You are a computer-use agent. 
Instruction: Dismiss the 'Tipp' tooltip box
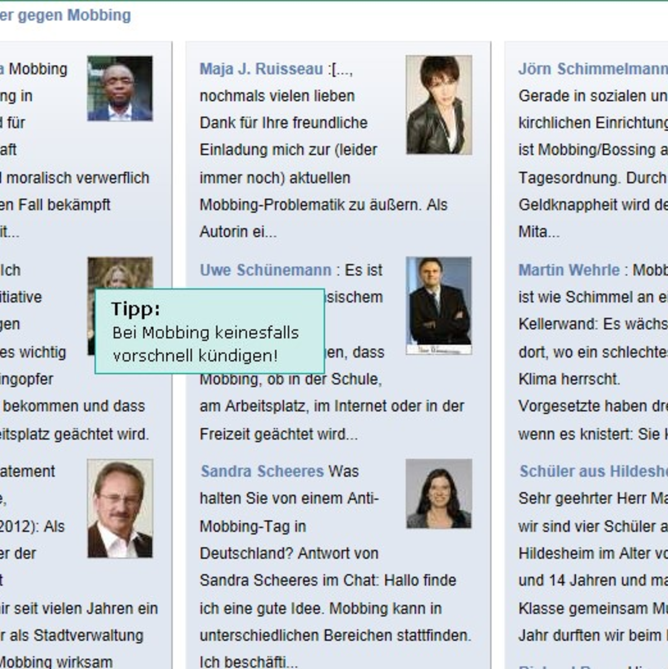click(x=209, y=330)
